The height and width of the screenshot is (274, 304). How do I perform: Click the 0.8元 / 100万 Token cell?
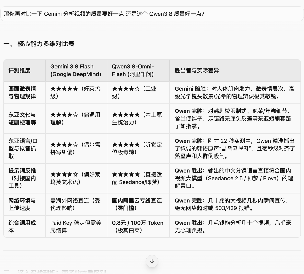tap(138, 226)
